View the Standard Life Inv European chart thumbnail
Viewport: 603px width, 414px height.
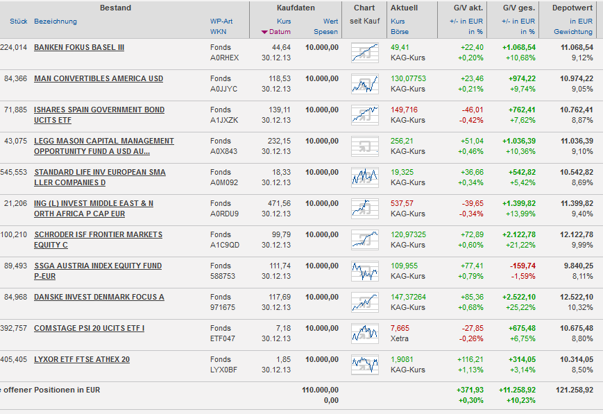pyautogui.click(x=365, y=178)
